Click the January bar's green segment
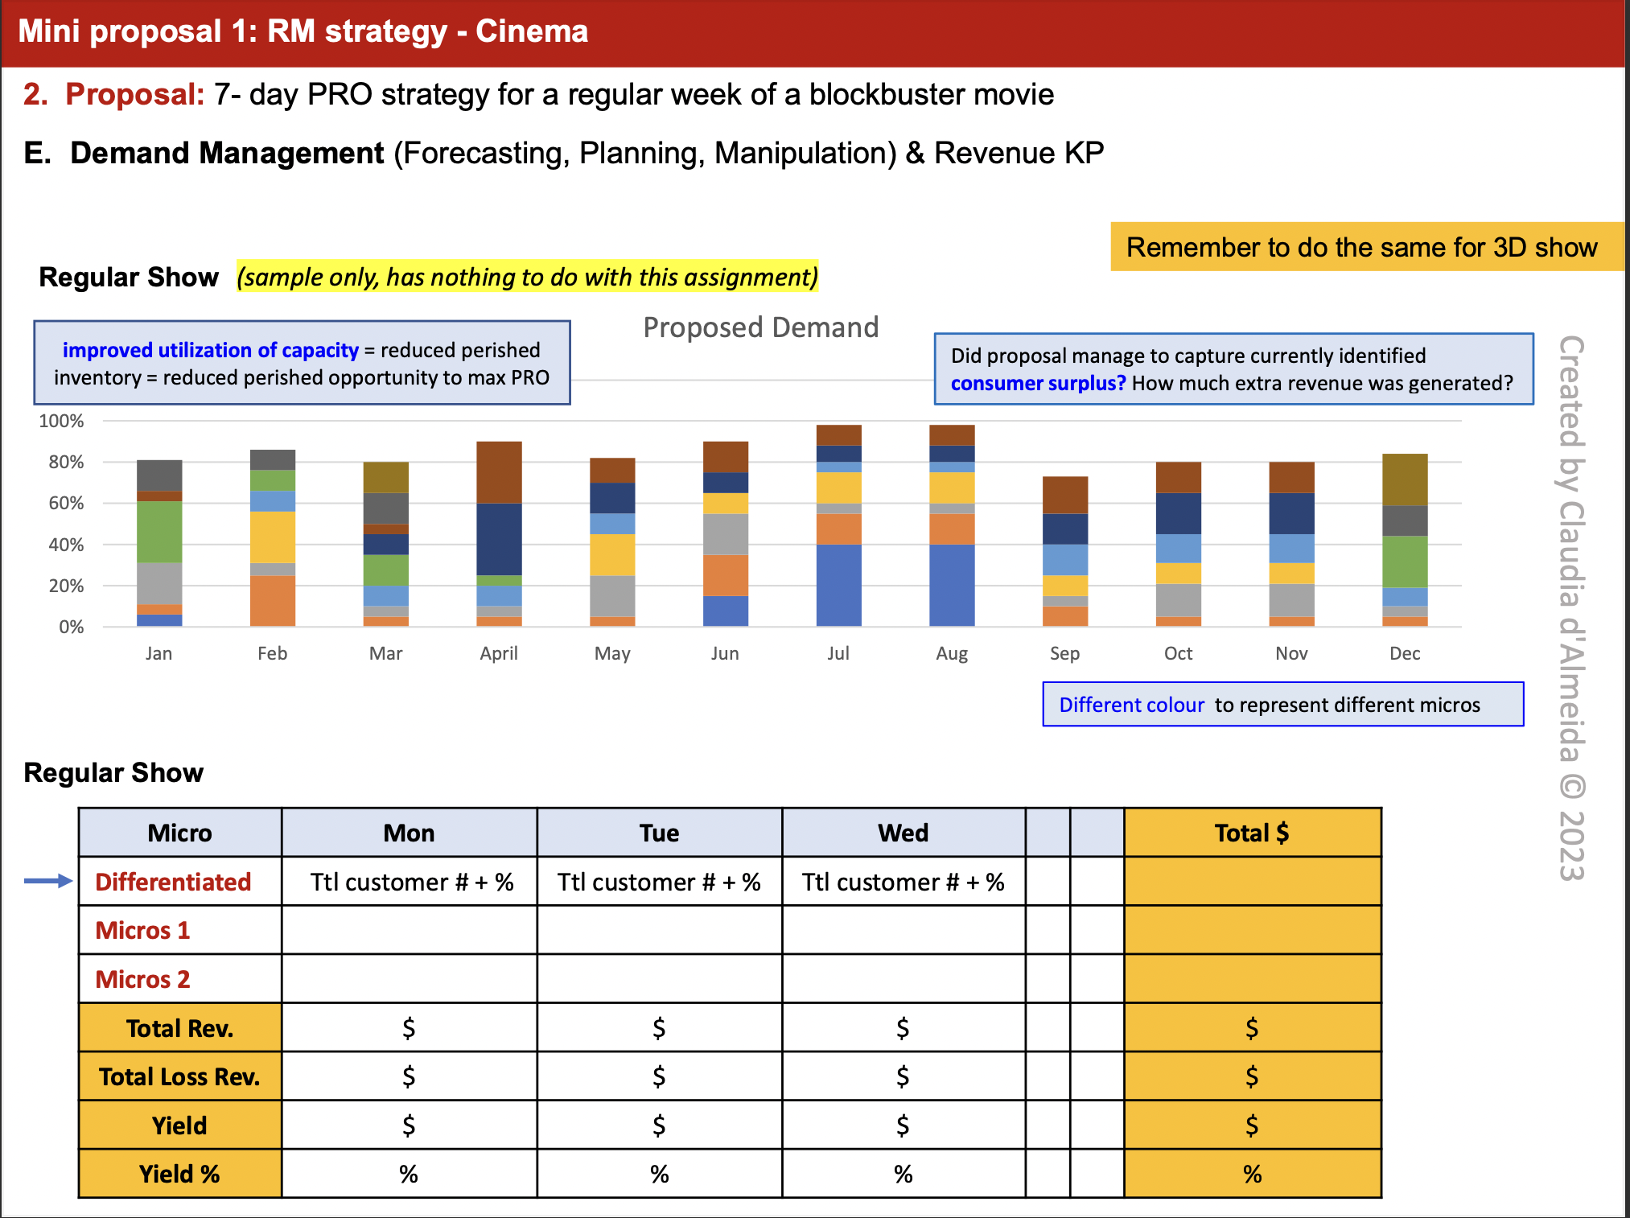Image resolution: width=1630 pixels, height=1218 pixels. coord(159,531)
